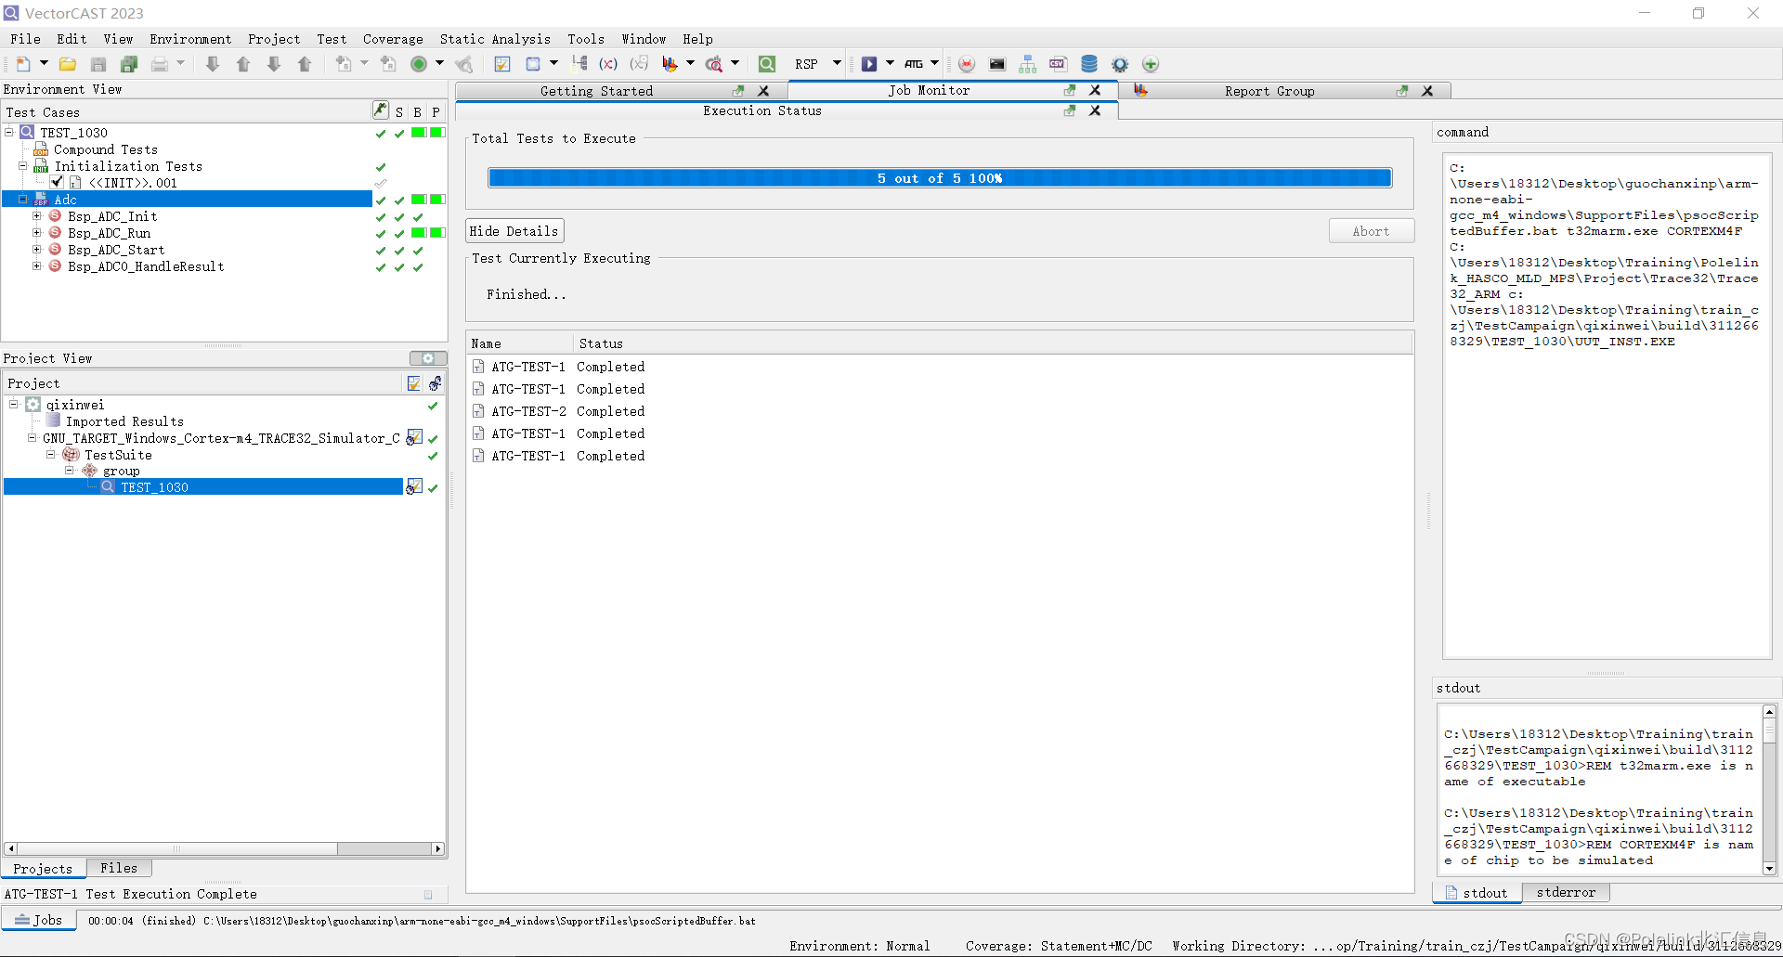Open the black terminal console icon
The image size is (1783, 957).
click(997, 64)
